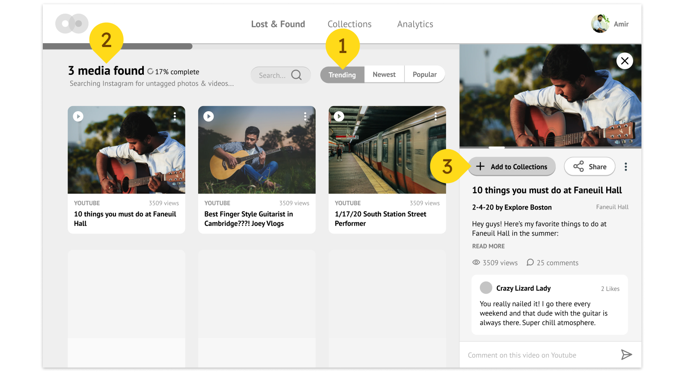Select the Popular sort tab

[424, 75]
